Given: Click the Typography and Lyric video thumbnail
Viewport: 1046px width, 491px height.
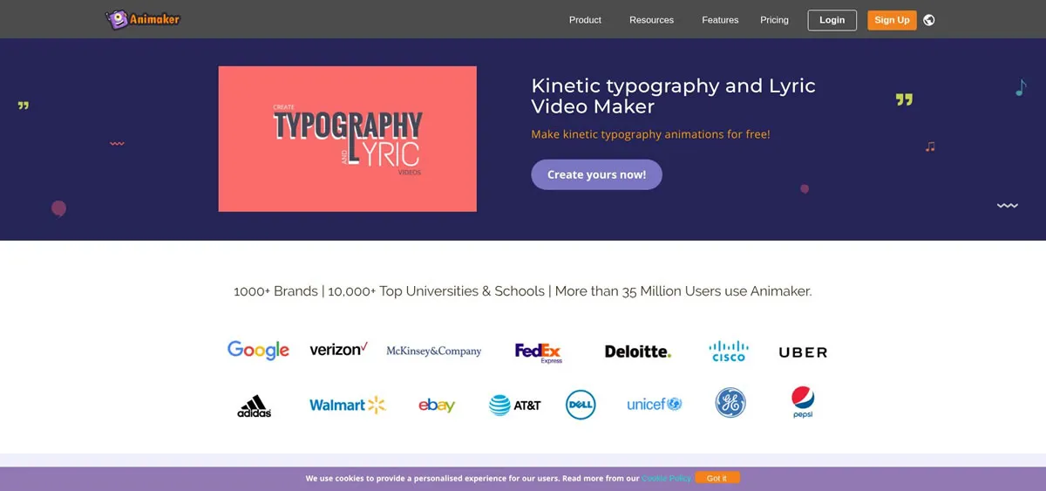Looking at the screenshot, I should 347,139.
